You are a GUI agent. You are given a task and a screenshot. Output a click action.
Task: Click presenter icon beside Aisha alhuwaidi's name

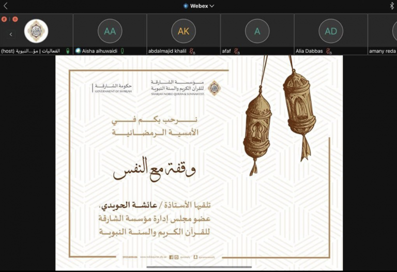pos(78,51)
